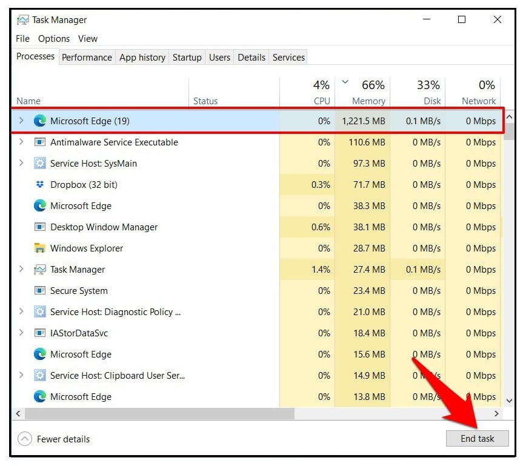Select the Desktop Window Manager process name
This screenshot has height=466, width=523.
click(104, 227)
